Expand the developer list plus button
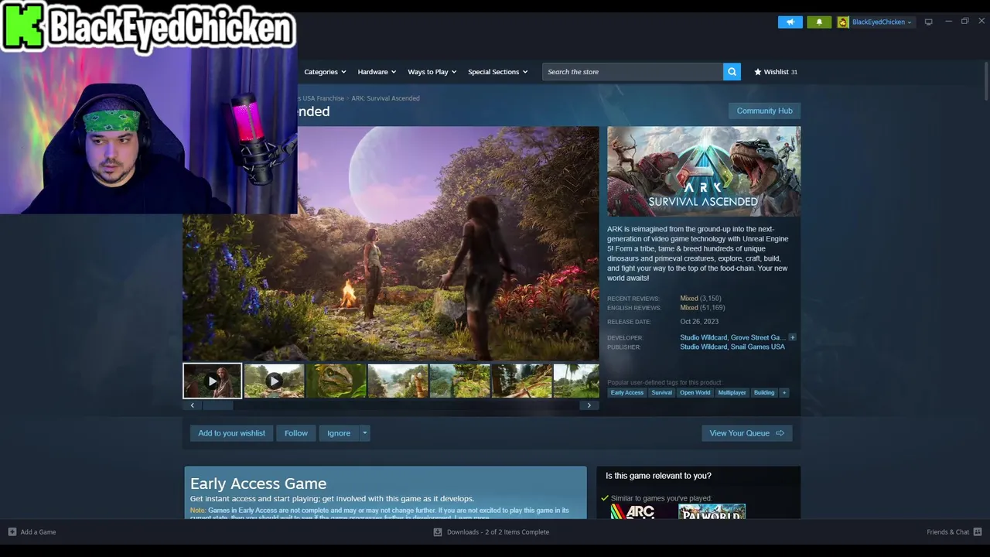This screenshot has height=557, width=990. click(792, 337)
